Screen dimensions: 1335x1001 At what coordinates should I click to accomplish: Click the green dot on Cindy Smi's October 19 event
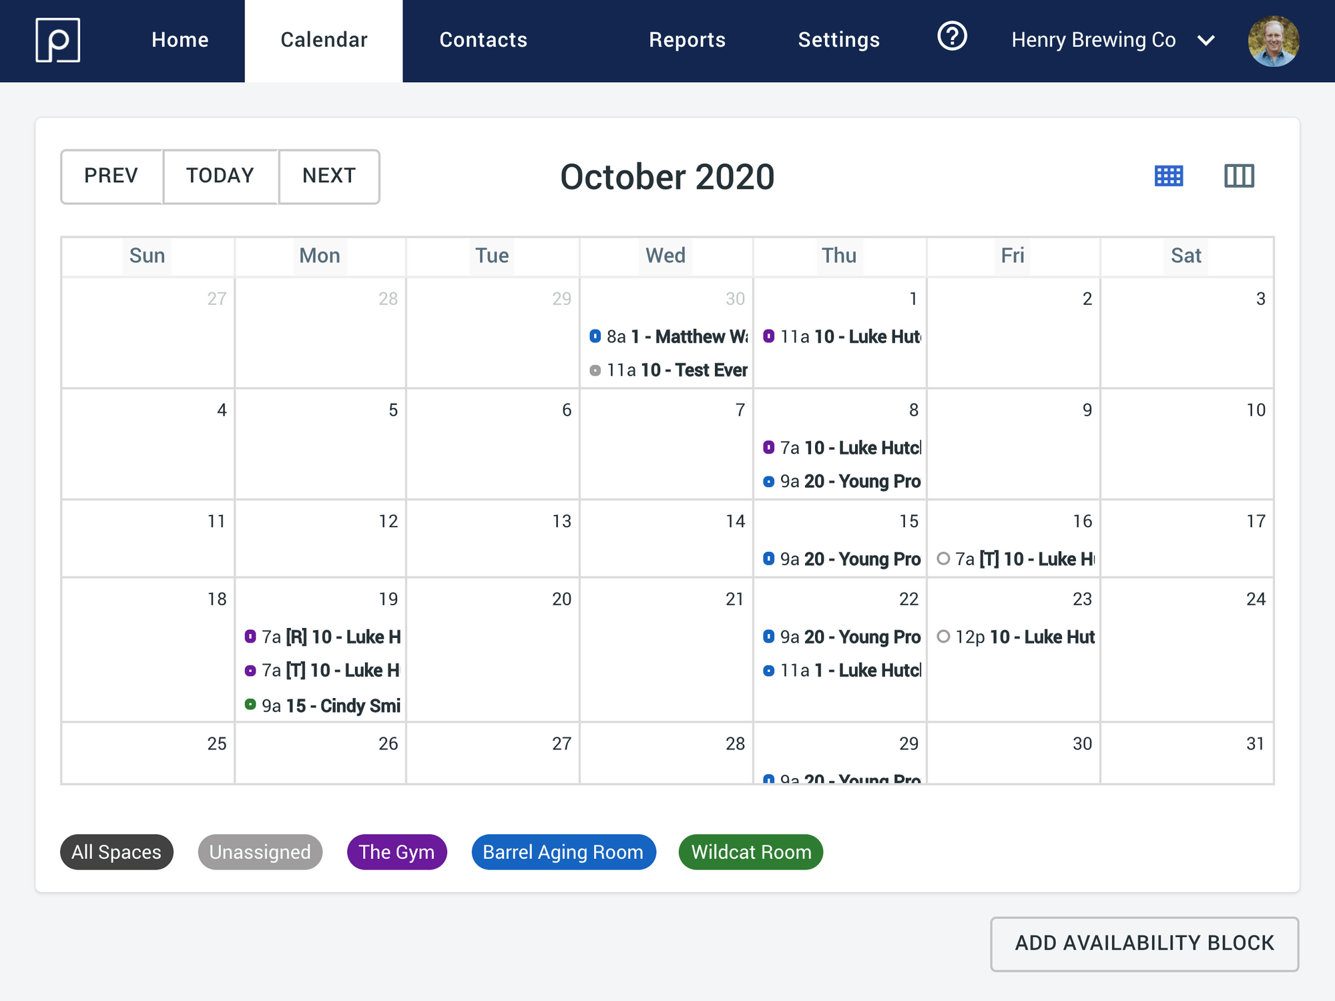252,705
